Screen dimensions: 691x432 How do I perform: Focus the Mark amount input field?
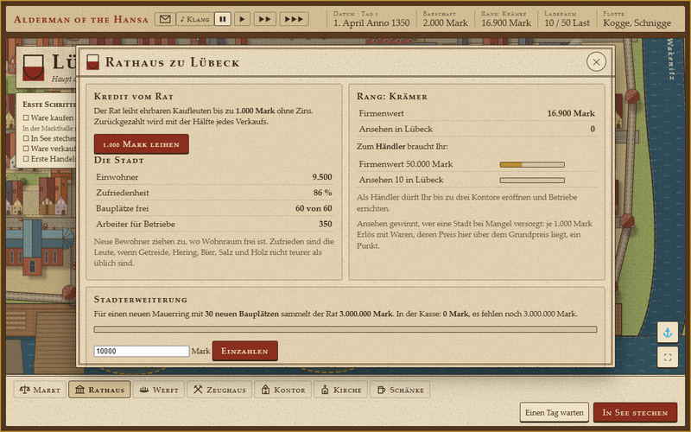(x=142, y=351)
